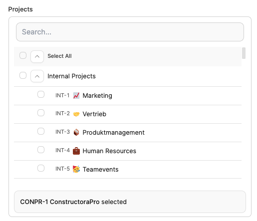Check the INT-4 Human Resources checkbox
Image resolution: width=257 pixels, height=221 pixels.
point(41,150)
